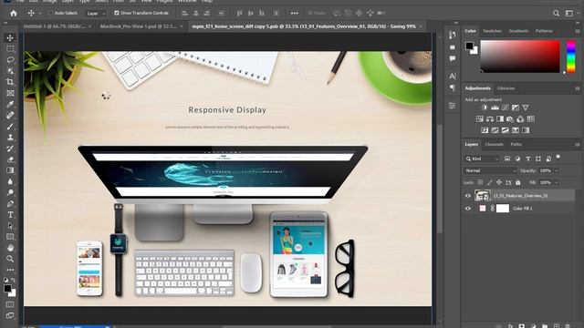The image size is (584, 328).
Task: Add a Brightness/Contrast adjustment
Action: pyautogui.click(x=485, y=108)
